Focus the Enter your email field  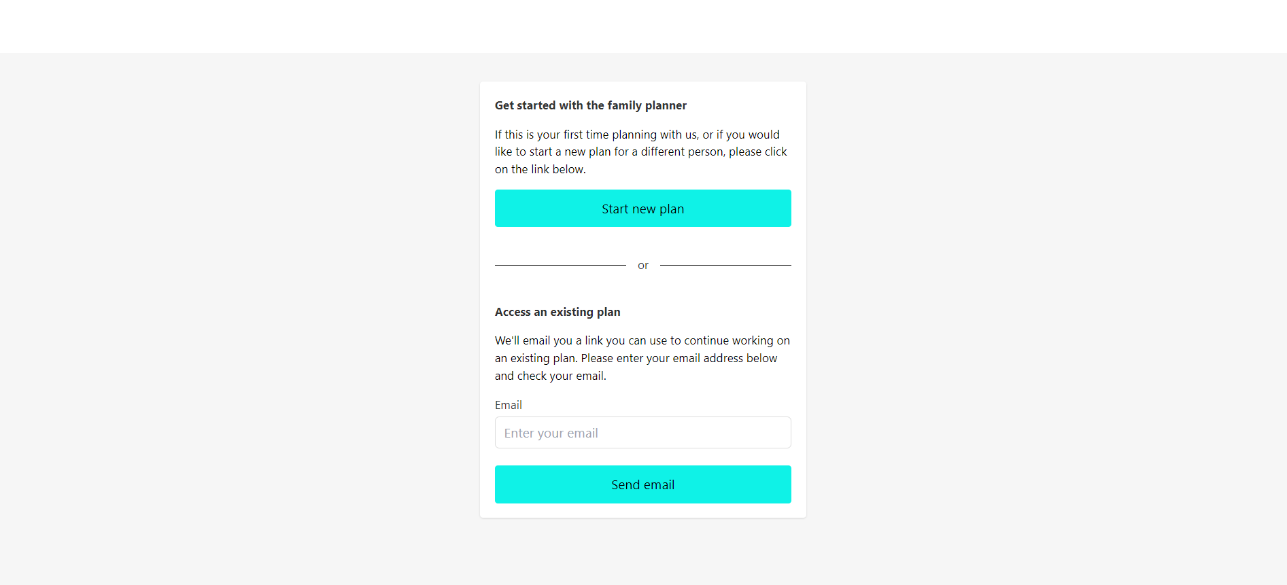[x=642, y=433]
